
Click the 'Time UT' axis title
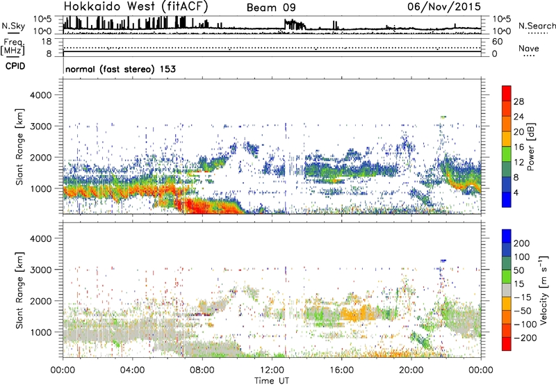(272, 380)
